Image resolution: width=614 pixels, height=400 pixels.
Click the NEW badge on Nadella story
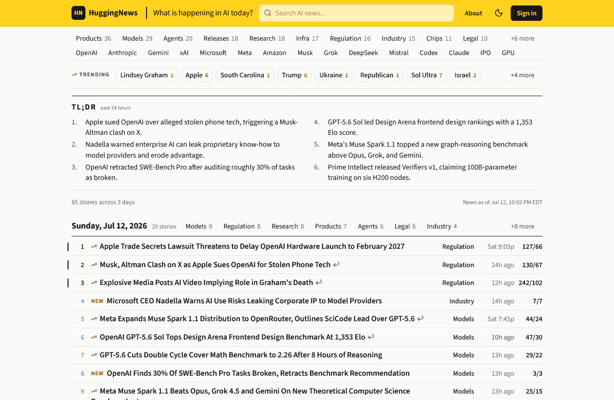tap(97, 301)
